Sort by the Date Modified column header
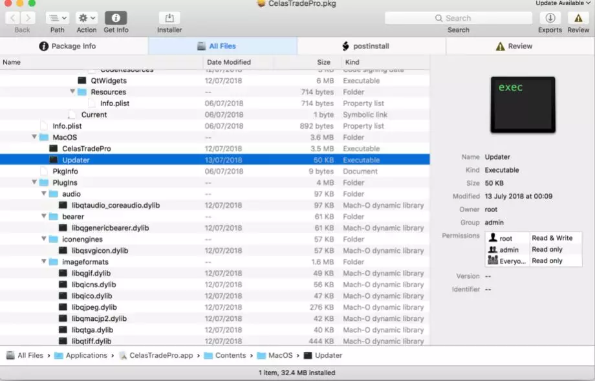Screen dimensions: 595x381 pyautogui.click(x=229, y=62)
